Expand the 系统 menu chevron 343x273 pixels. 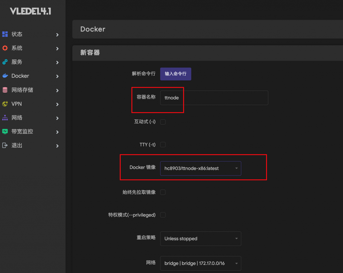pos(58,49)
